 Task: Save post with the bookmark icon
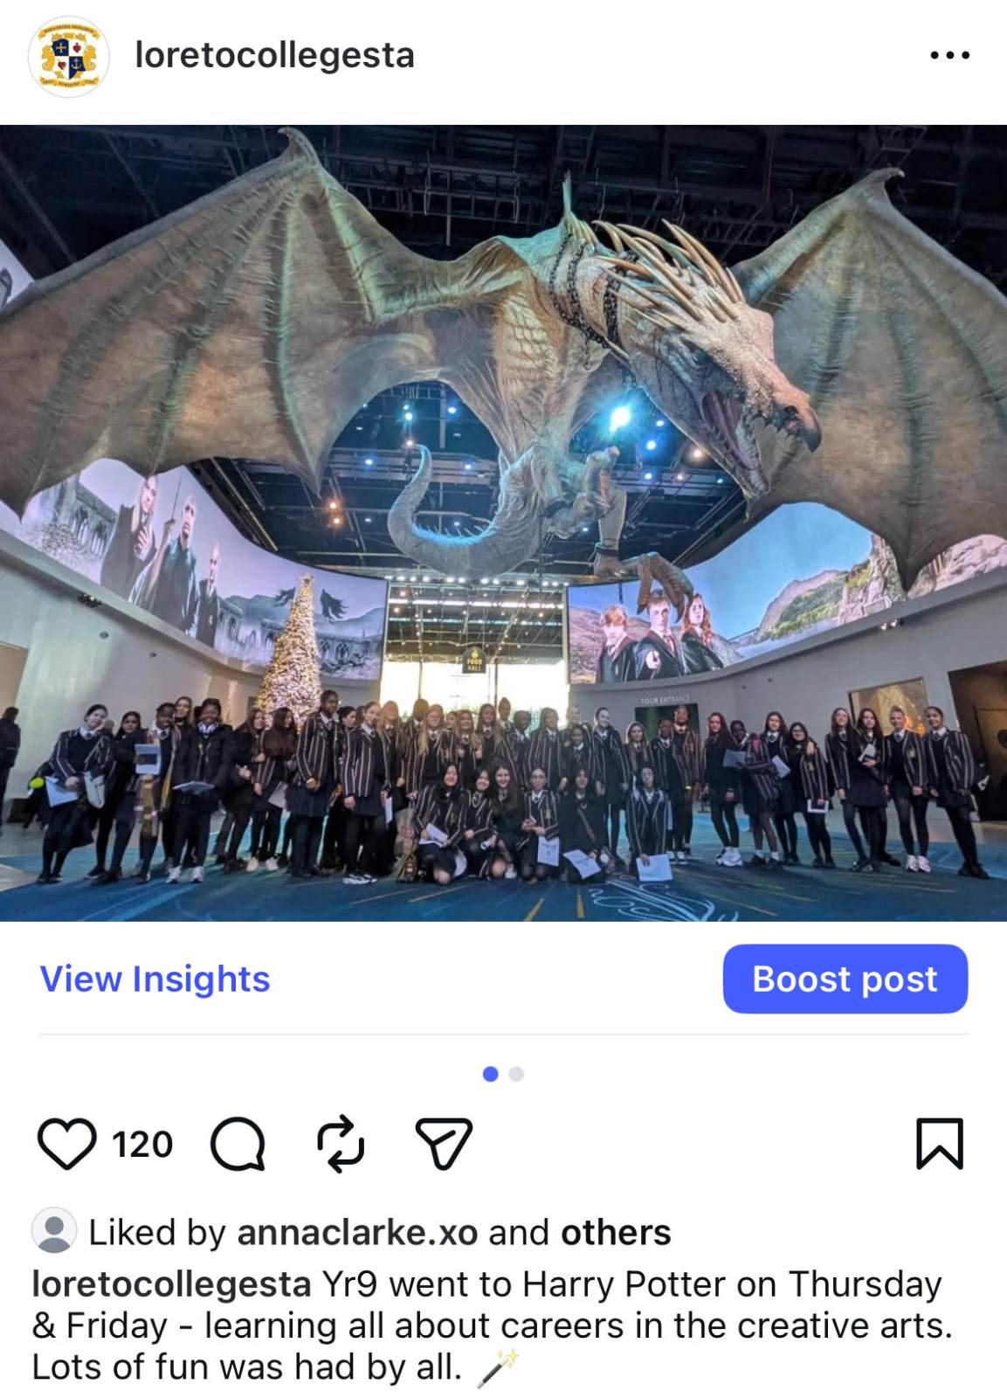click(x=940, y=1144)
